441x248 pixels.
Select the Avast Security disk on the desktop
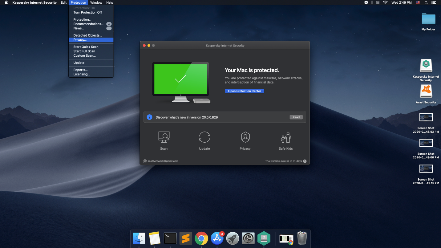click(426, 91)
